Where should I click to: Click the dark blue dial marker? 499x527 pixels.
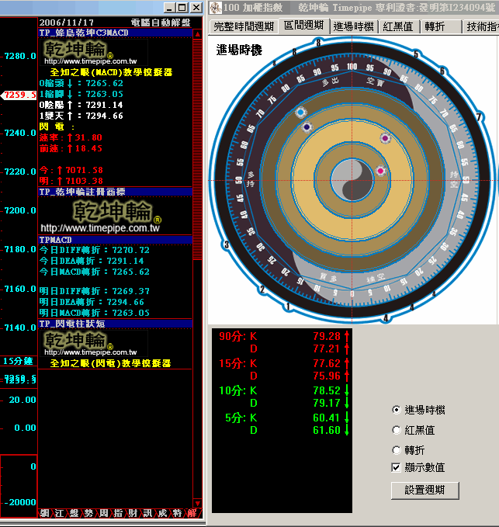pyautogui.click(x=307, y=127)
